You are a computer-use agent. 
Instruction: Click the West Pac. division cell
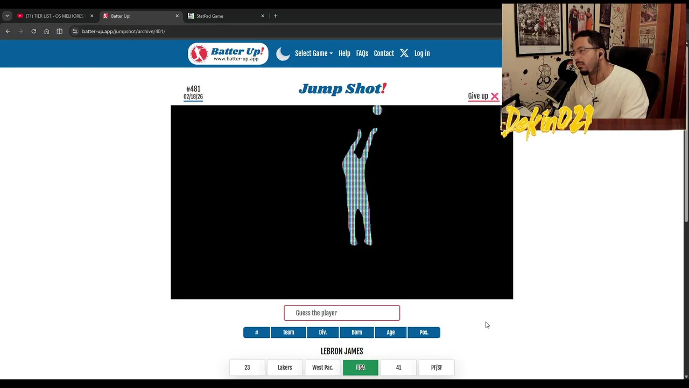[323, 368]
